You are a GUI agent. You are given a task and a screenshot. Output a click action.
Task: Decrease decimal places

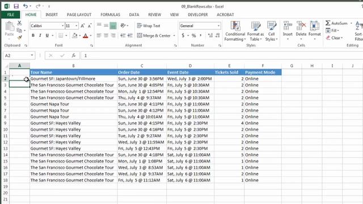click(218, 35)
